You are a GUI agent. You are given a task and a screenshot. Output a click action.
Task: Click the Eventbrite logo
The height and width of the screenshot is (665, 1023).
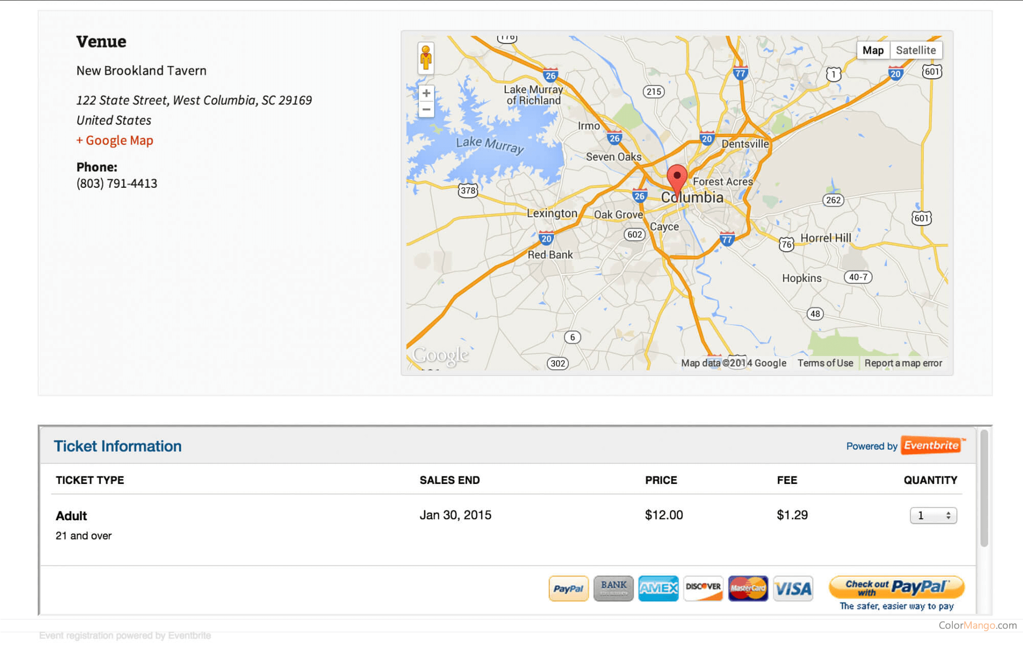(x=931, y=446)
